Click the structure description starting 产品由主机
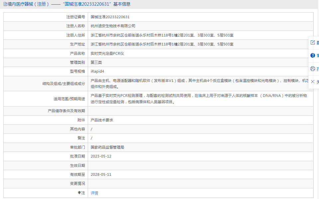 pyautogui.click(x=200, y=84)
